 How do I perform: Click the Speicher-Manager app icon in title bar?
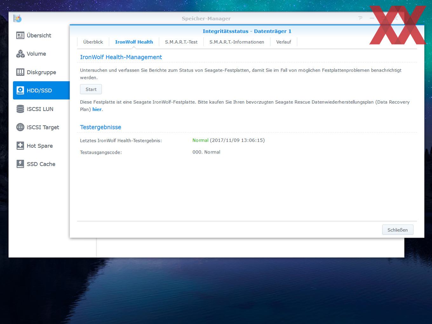tap(17, 18)
